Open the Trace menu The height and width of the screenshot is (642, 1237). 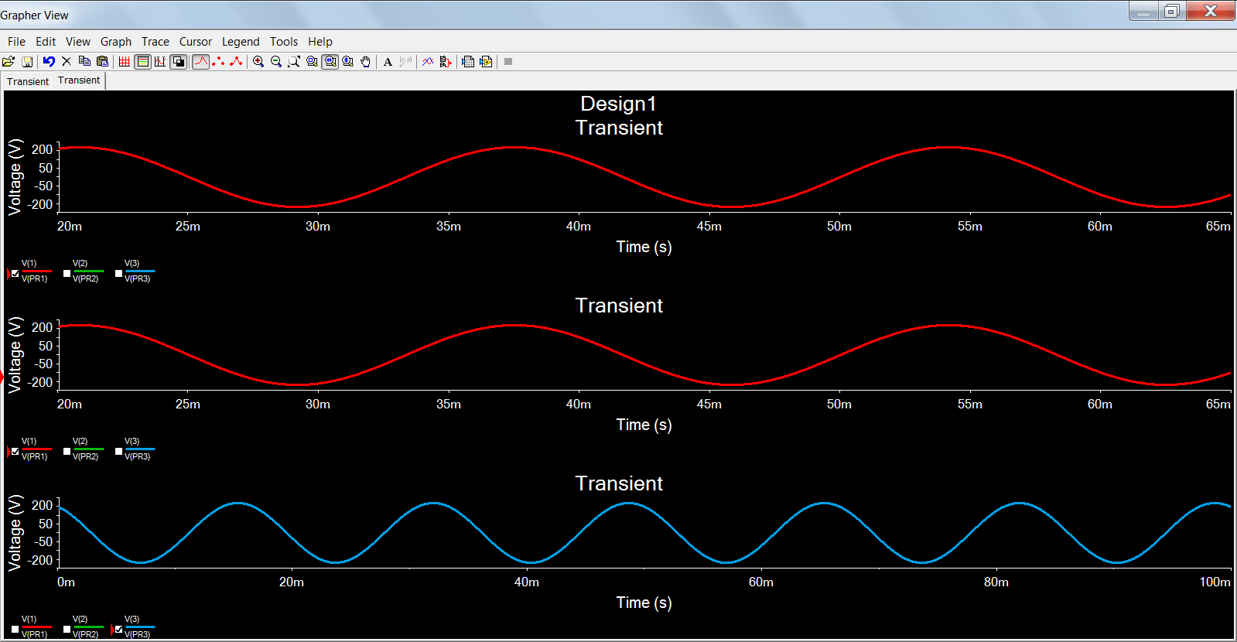point(155,42)
